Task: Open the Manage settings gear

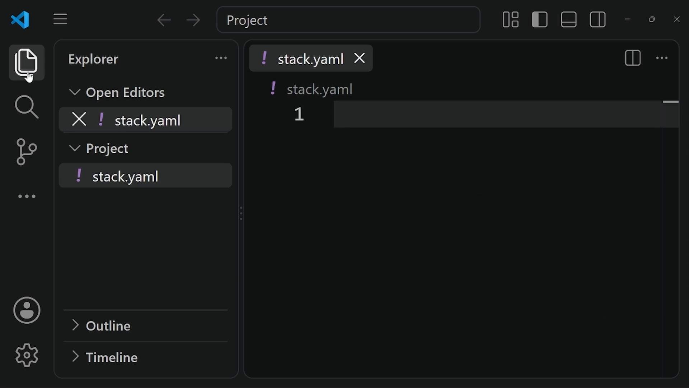Action: [x=27, y=355]
